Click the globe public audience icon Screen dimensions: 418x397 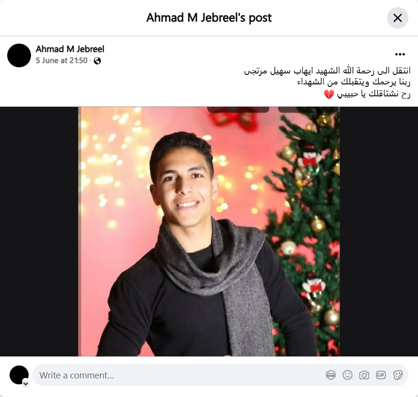(97, 61)
